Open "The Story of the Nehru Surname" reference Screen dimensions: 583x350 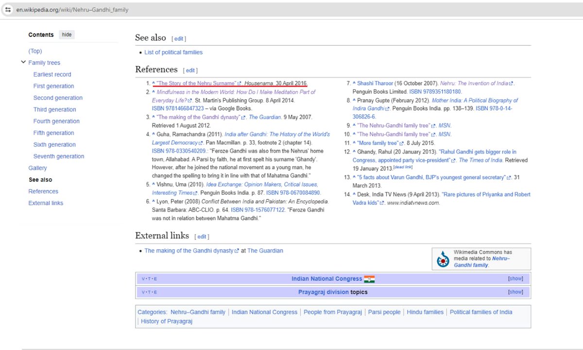[198, 83]
